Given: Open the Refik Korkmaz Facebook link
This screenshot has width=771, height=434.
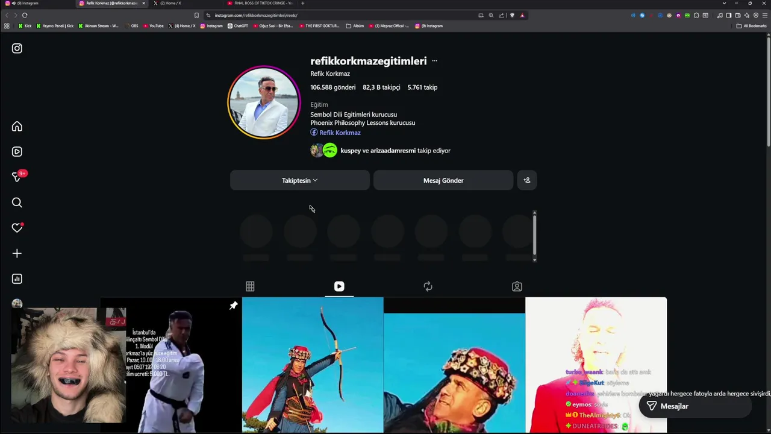Looking at the screenshot, I should (x=336, y=133).
